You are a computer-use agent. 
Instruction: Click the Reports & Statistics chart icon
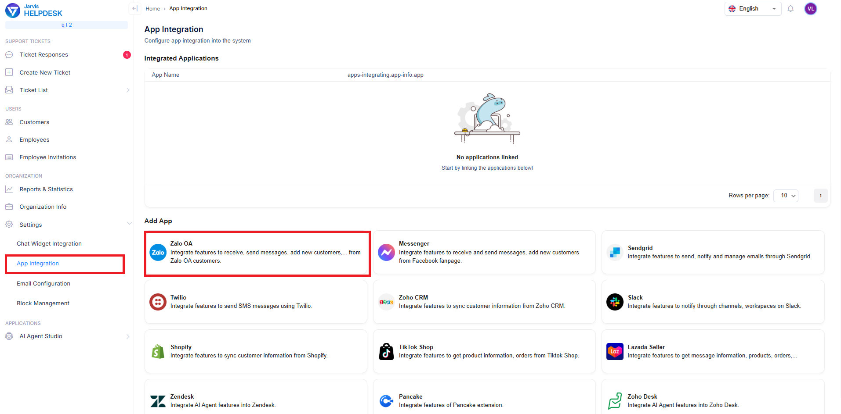[9, 189]
